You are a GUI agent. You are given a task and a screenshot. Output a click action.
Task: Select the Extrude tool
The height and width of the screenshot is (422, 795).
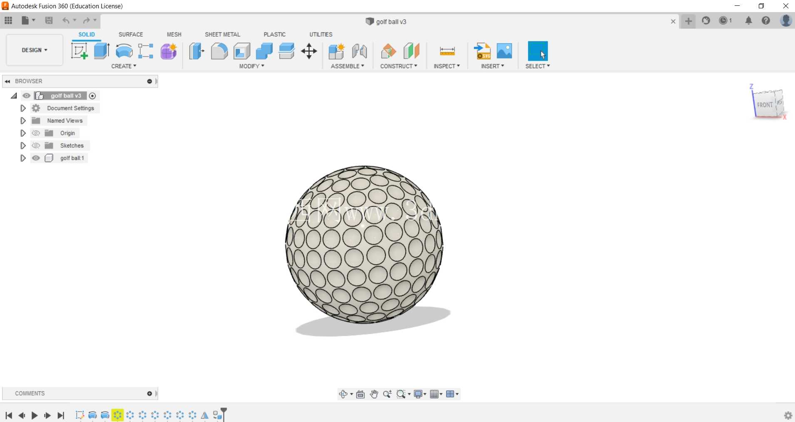[102, 51]
